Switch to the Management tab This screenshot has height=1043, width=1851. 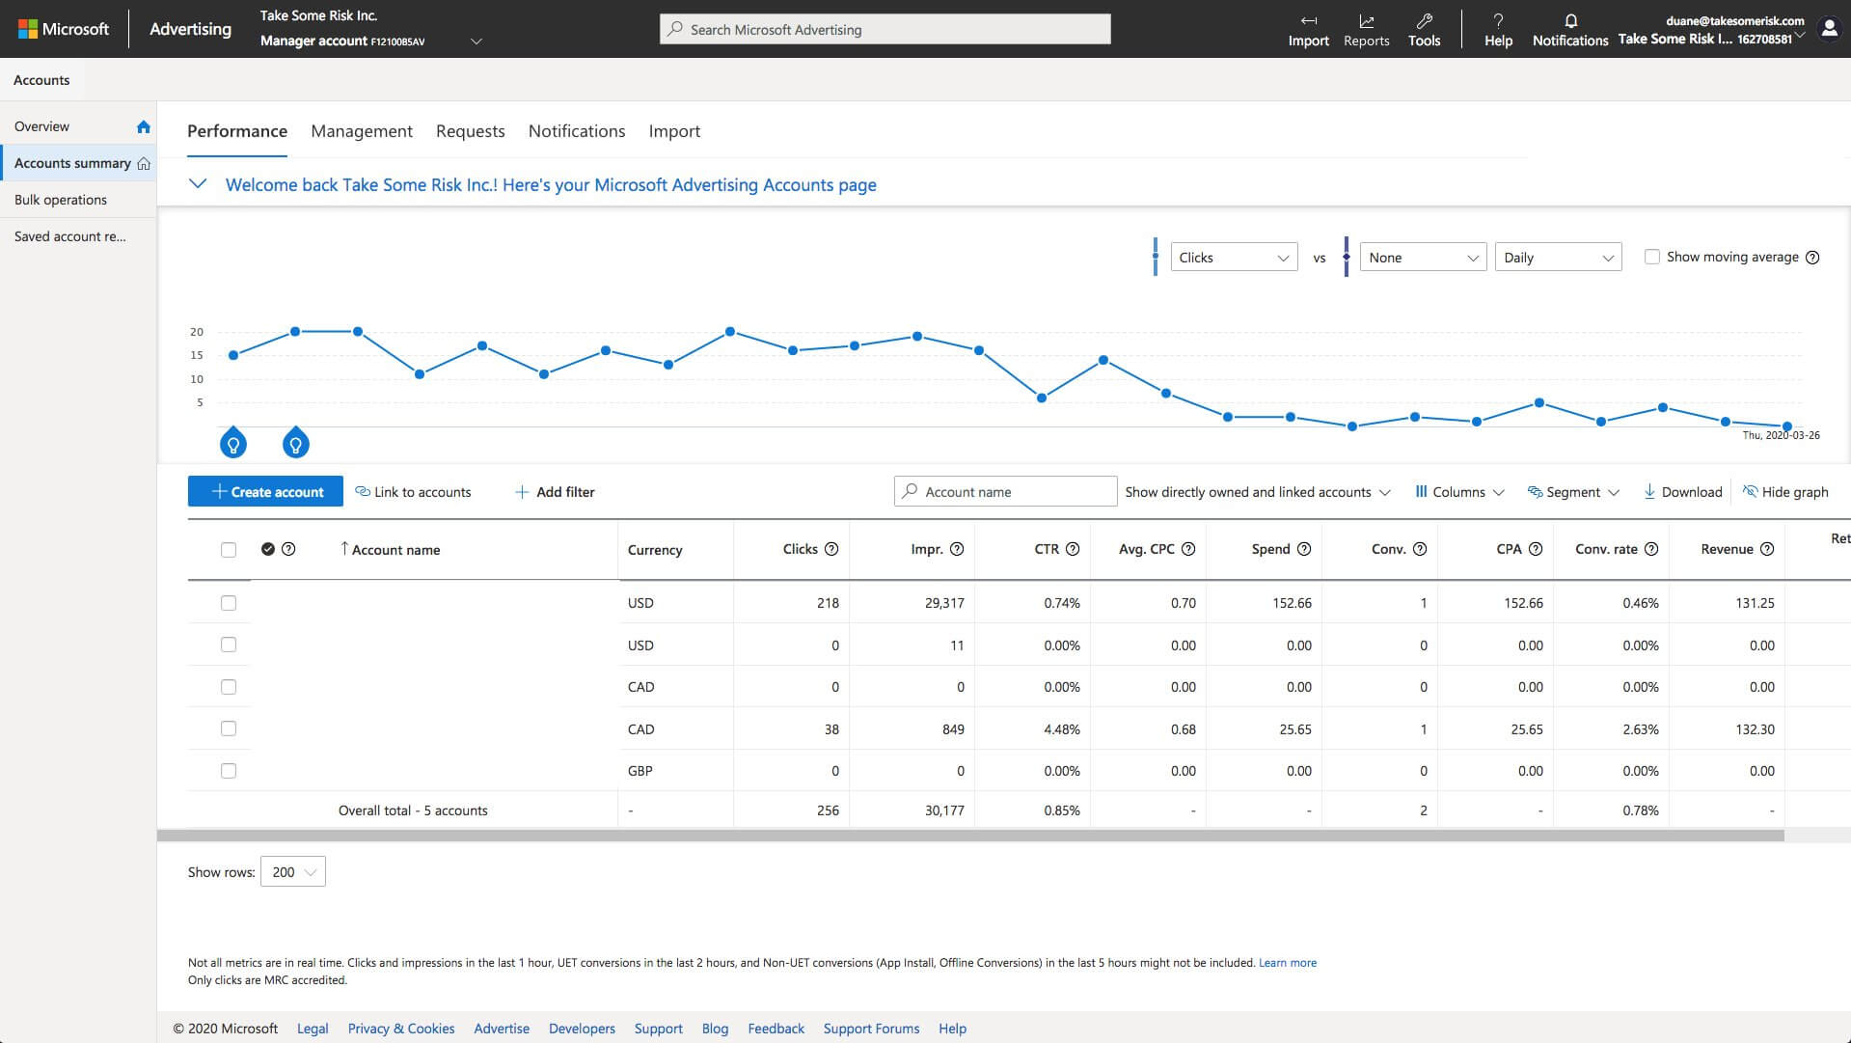(x=362, y=131)
